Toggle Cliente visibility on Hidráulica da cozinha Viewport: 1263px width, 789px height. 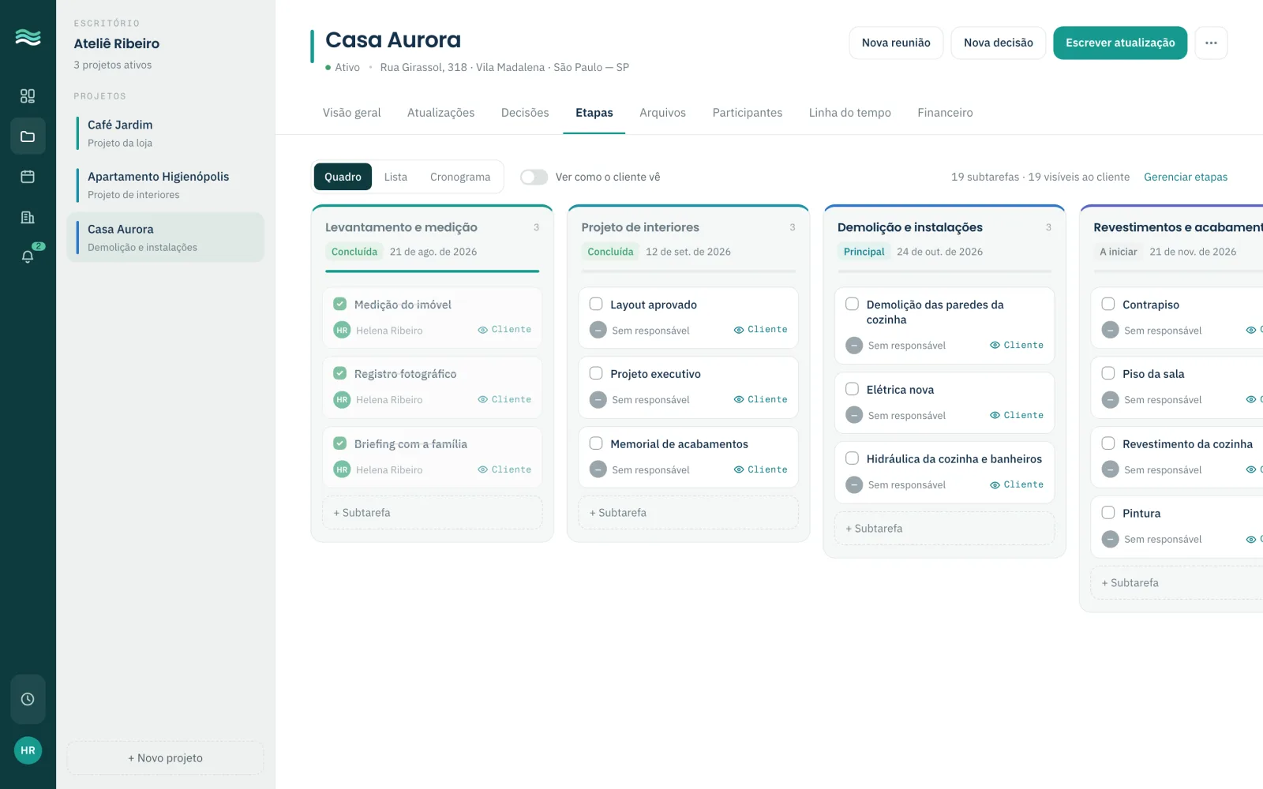click(1017, 484)
